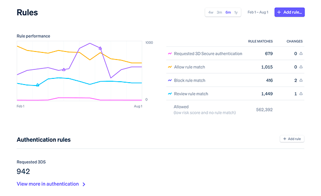This screenshot has width=321, height=196.
Task: Click change triangle in Allow rule row
Action: click(301, 67)
